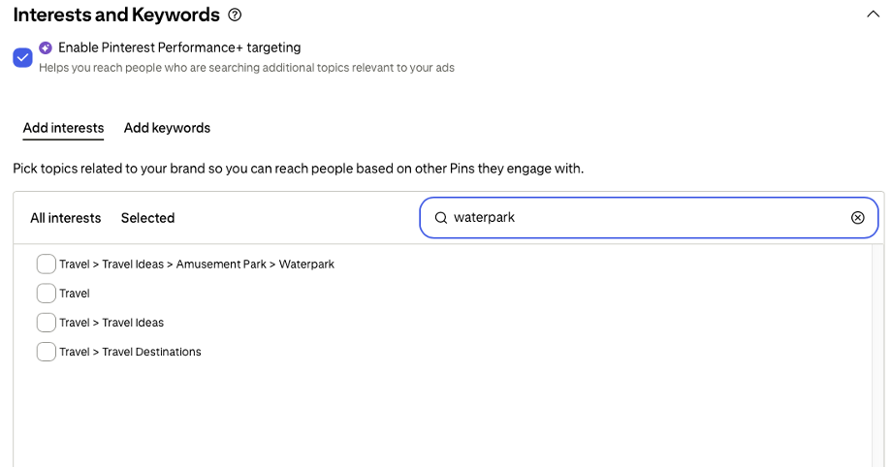Screen dimensions: 892x467
Task: Click the 'Travel > Travel Destinations' row text
Action: [130, 352]
